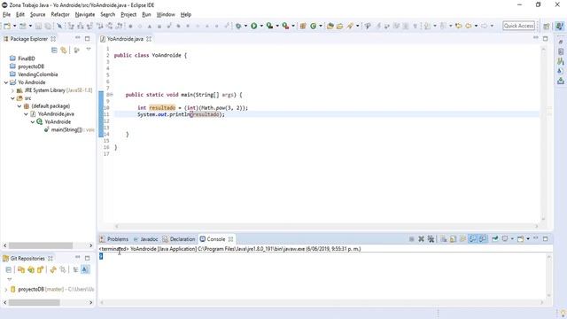Open dropdown arrow next to Debug icon
This screenshot has width=567, height=319.
(246, 26)
